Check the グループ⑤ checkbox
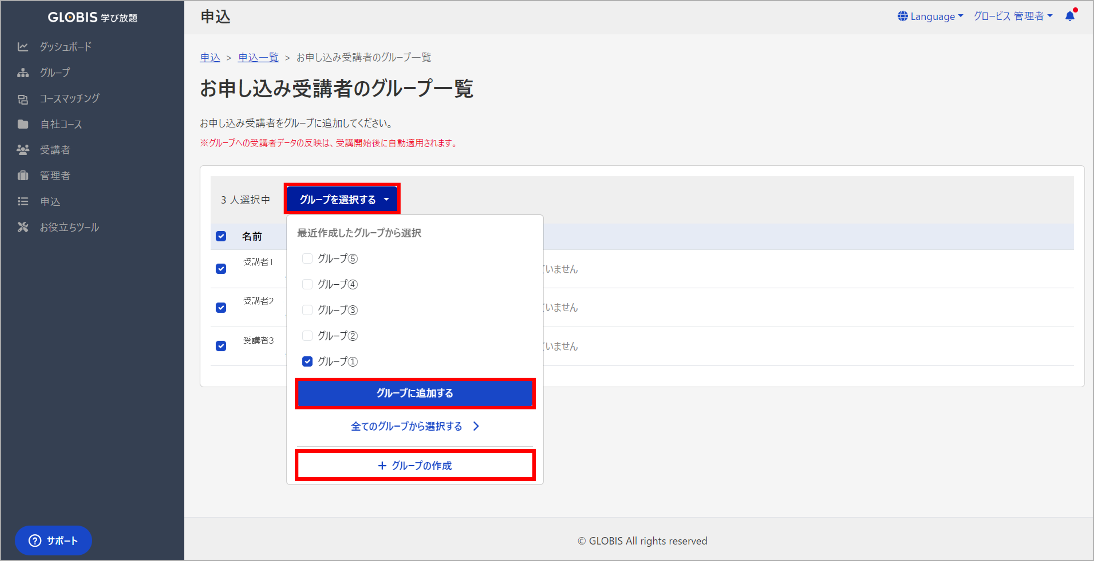Screen dimensions: 1094x561 point(307,258)
